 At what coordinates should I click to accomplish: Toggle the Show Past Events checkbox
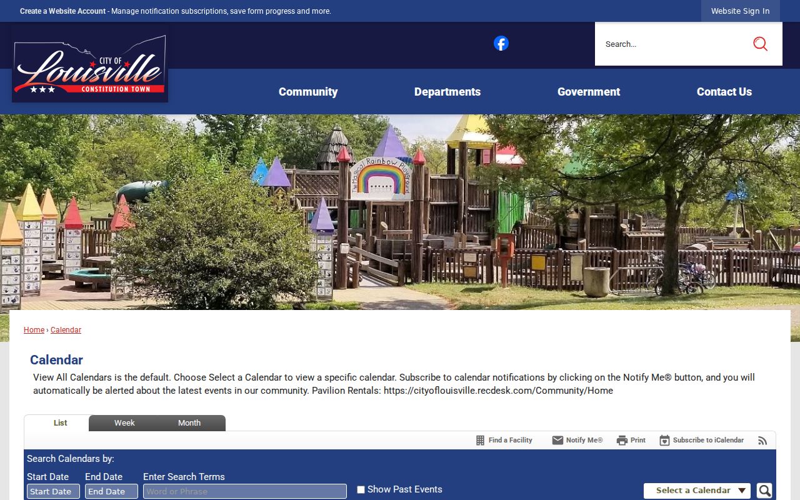[361, 490]
